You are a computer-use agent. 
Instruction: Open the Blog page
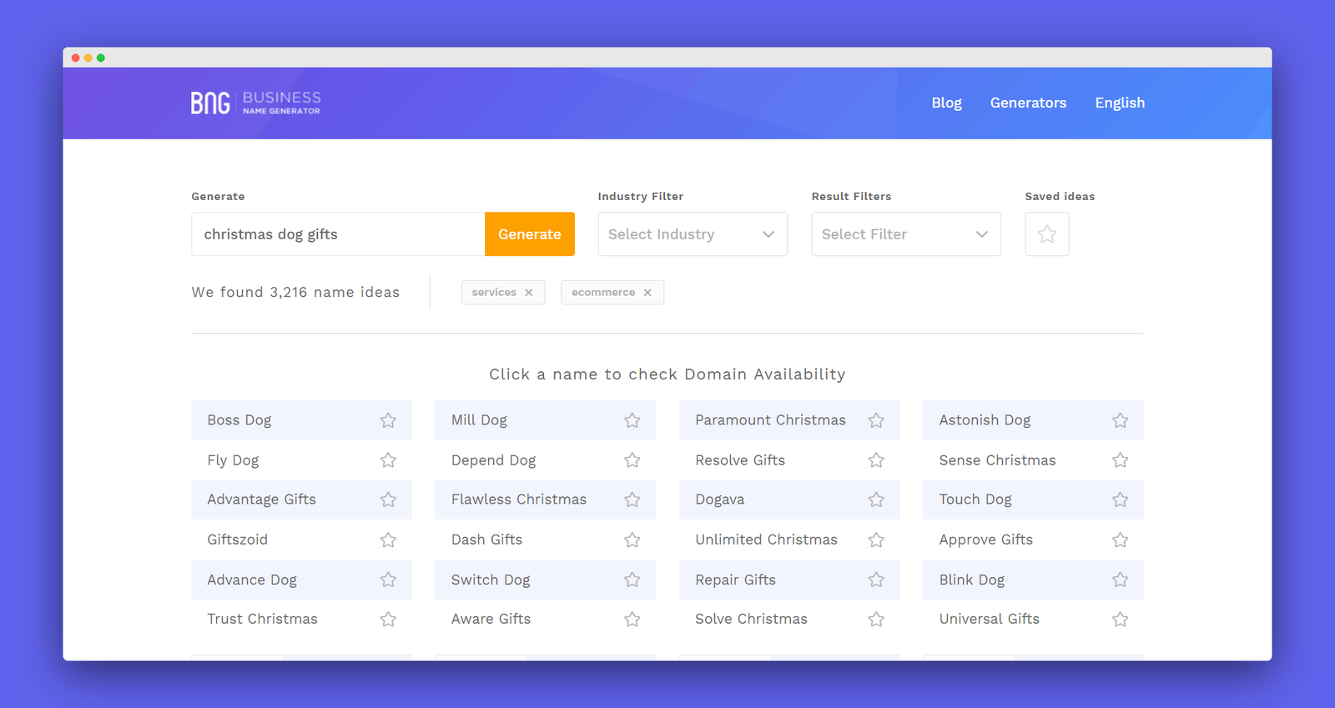(946, 103)
